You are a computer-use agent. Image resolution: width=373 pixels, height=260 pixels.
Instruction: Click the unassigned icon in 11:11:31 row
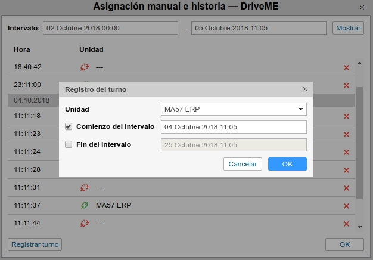point(85,188)
